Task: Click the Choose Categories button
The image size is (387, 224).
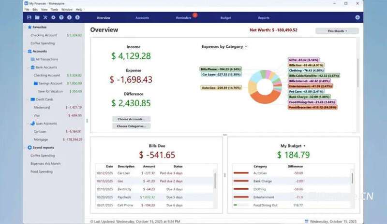Action: point(131,126)
